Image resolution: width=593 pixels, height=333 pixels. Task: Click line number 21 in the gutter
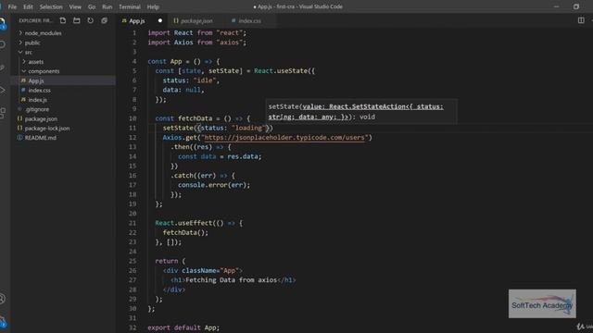tap(132, 223)
